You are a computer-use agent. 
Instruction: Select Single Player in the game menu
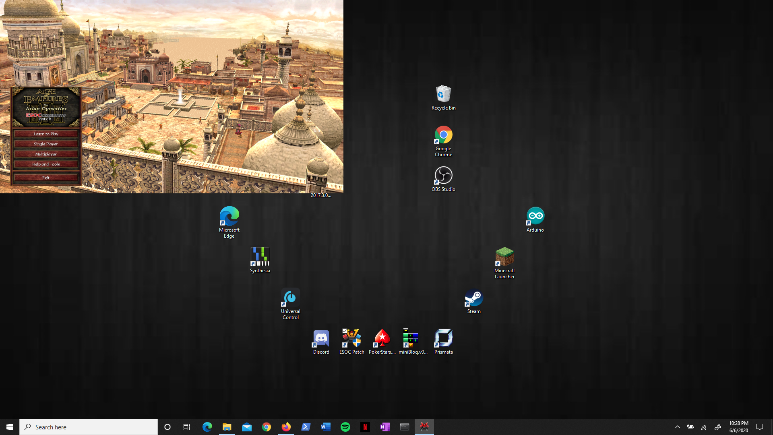click(46, 144)
